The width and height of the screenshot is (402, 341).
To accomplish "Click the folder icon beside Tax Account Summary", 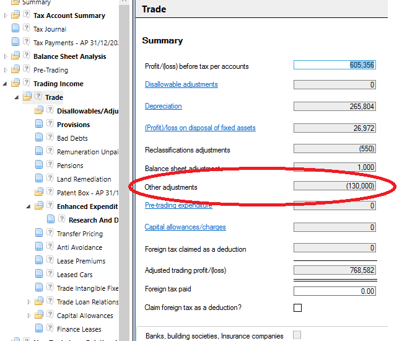I will 15,14.
